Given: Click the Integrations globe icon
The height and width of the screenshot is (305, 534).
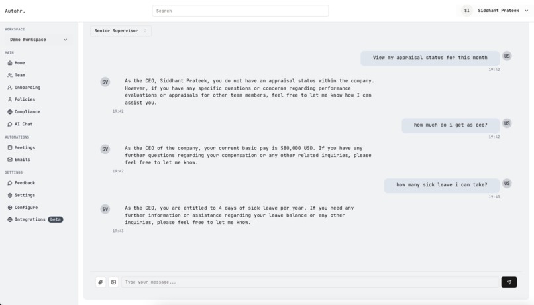Looking at the screenshot, I should click(10, 220).
